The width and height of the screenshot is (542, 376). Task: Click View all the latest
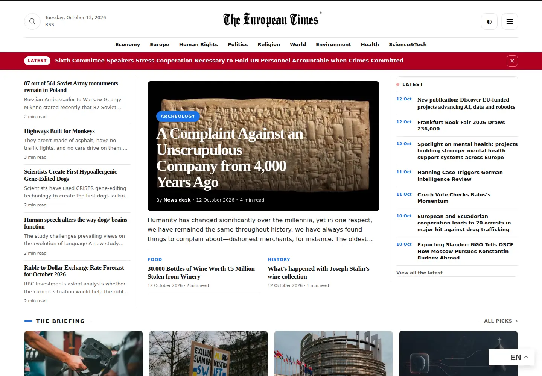419,273
